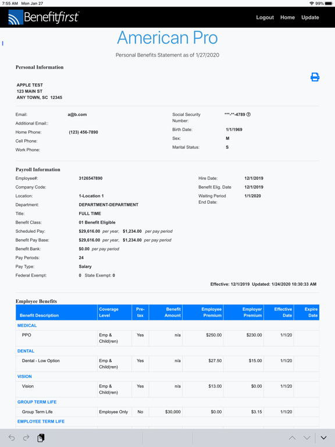
Task: Click the Dental - Low Option row
Action: pyautogui.click(x=167, y=364)
